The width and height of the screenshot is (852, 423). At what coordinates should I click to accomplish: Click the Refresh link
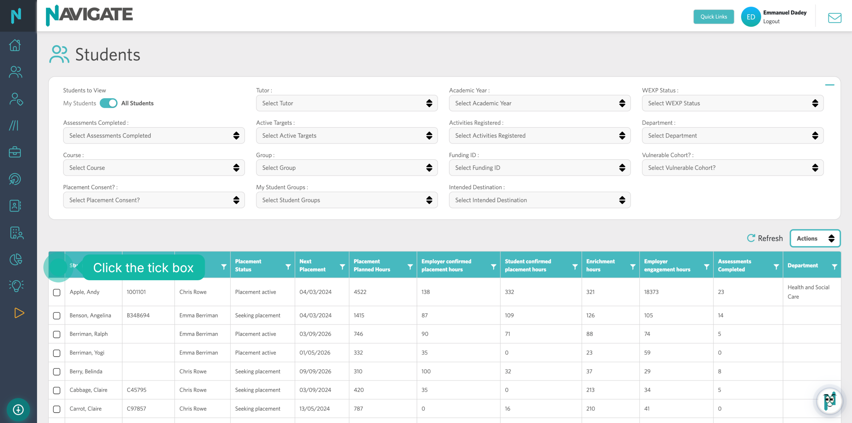tap(765, 238)
